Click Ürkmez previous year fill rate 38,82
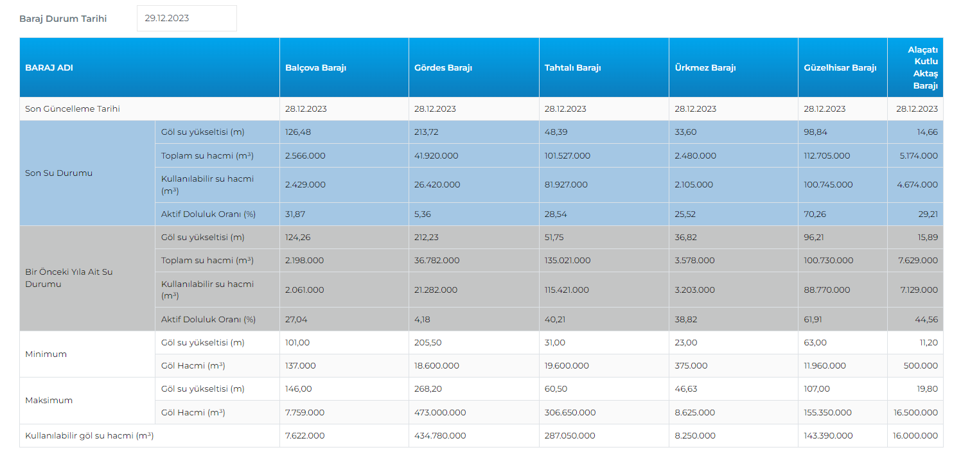979x452 pixels. [685, 320]
